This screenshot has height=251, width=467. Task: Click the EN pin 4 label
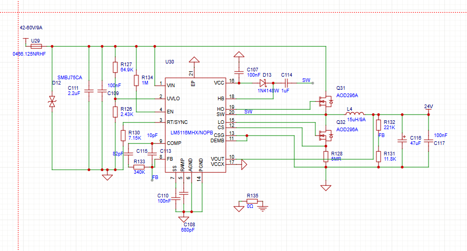coord(170,112)
